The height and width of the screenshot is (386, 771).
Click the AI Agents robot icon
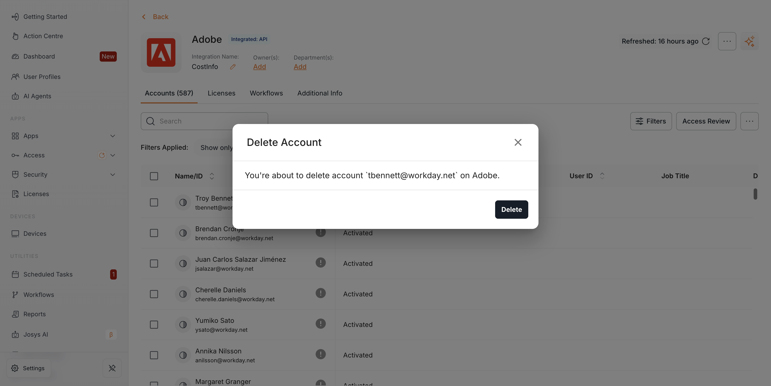tap(15, 96)
